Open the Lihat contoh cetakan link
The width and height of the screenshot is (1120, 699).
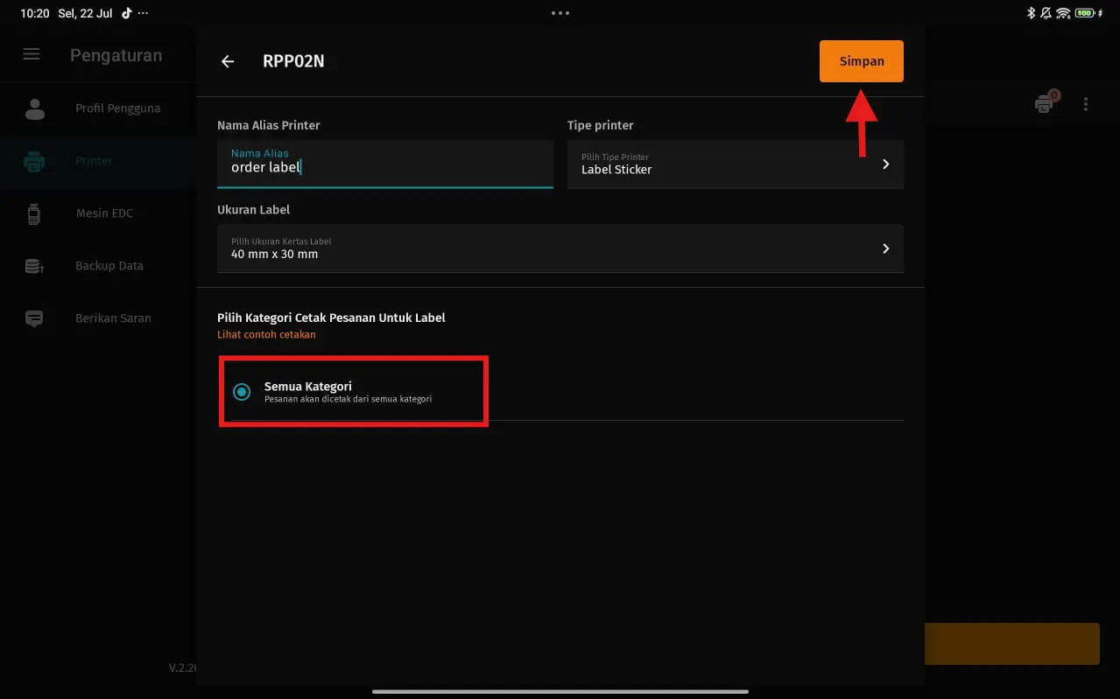(266, 334)
